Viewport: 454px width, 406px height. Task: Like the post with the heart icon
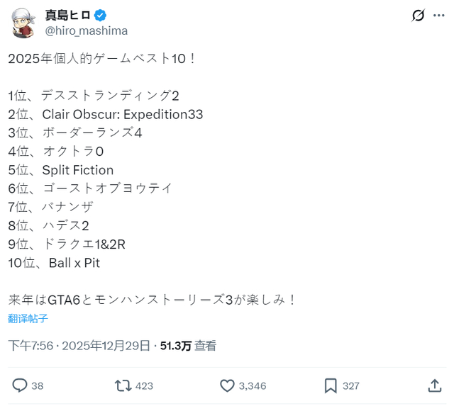click(227, 385)
